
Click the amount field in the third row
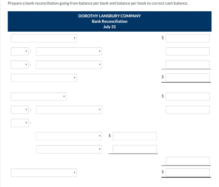pos(188,64)
